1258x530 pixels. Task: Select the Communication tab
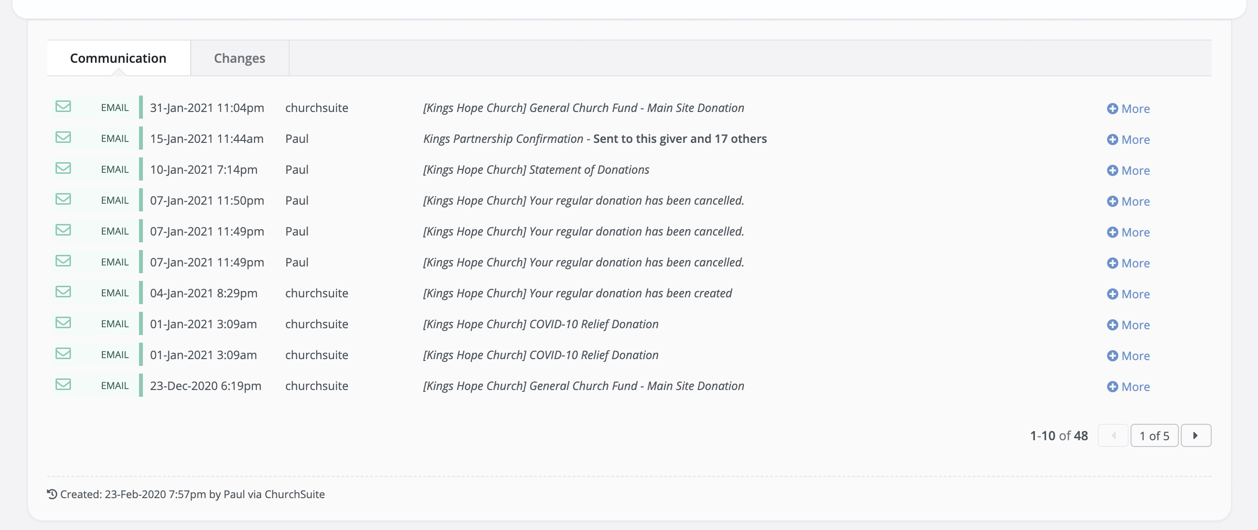point(118,58)
